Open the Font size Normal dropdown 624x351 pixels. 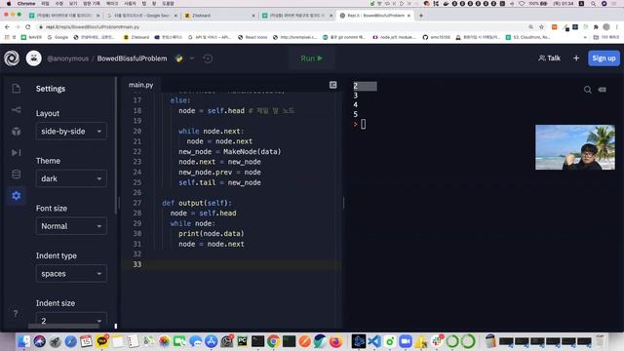71,226
